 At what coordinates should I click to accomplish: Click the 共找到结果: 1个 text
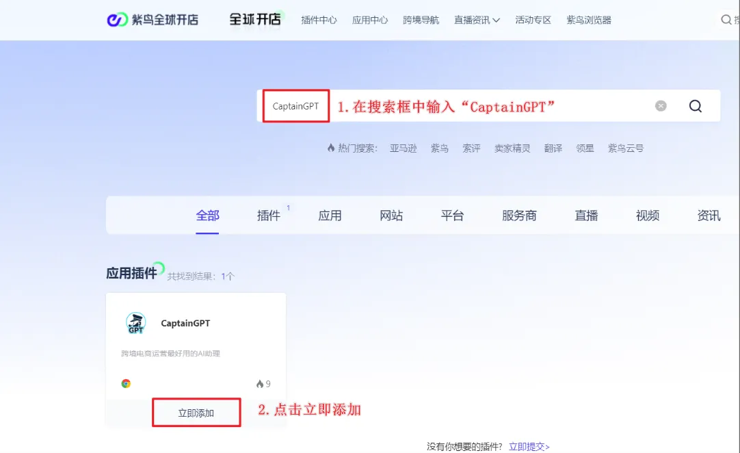tap(200, 276)
